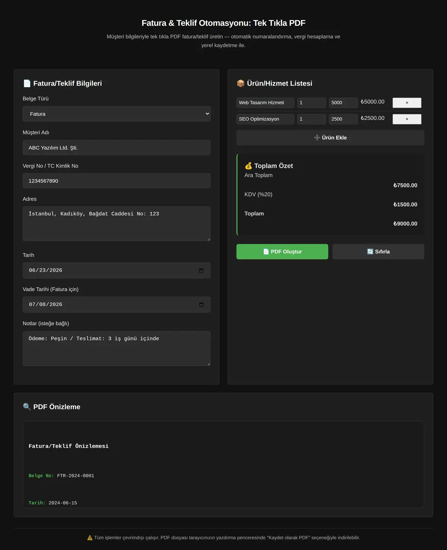Click the PDF Önizleme preview box

[223, 464]
